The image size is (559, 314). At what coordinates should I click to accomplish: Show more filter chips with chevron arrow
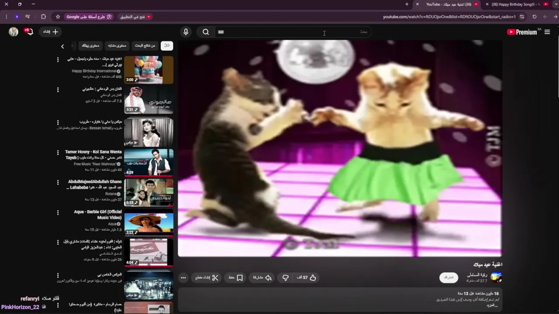click(62, 46)
